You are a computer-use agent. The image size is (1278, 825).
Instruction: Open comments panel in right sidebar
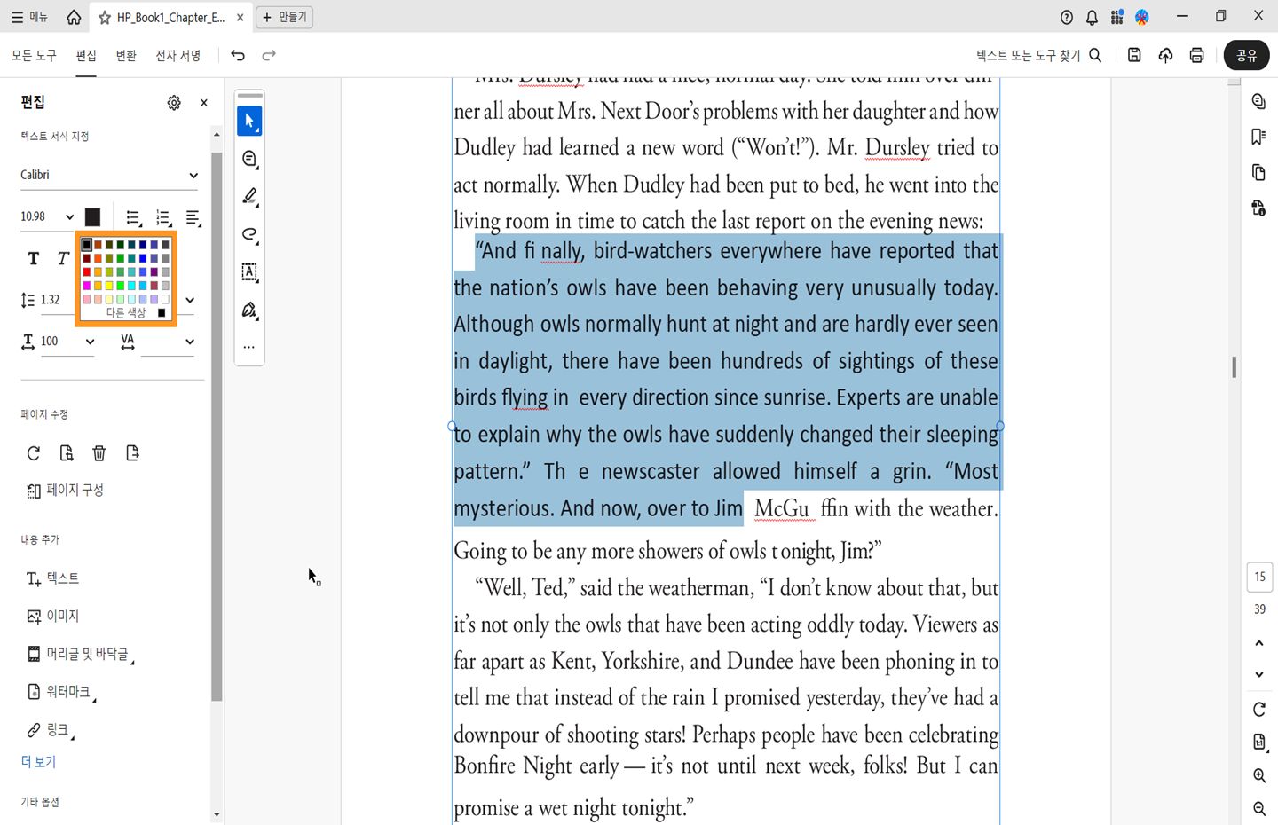pyautogui.click(x=1258, y=101)
